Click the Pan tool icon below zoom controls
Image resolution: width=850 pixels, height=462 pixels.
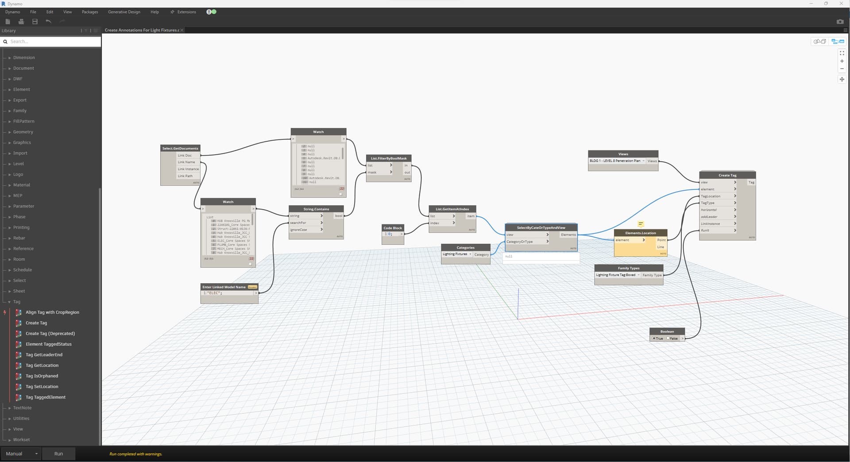pyautogui.click(x=842, y=79)
